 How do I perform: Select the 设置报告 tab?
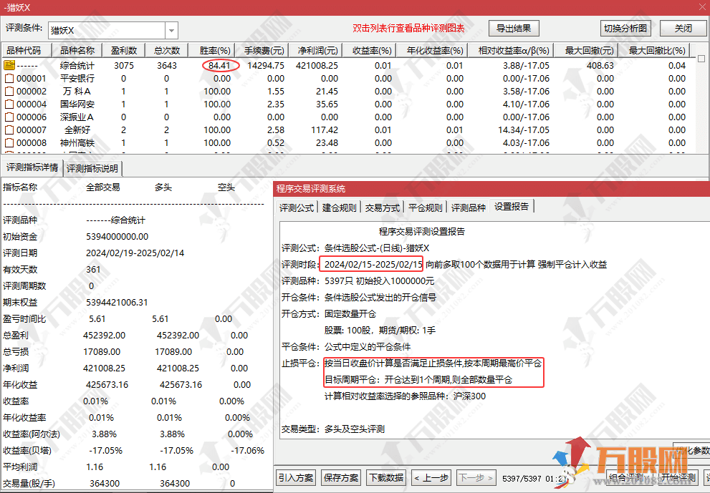512,206
